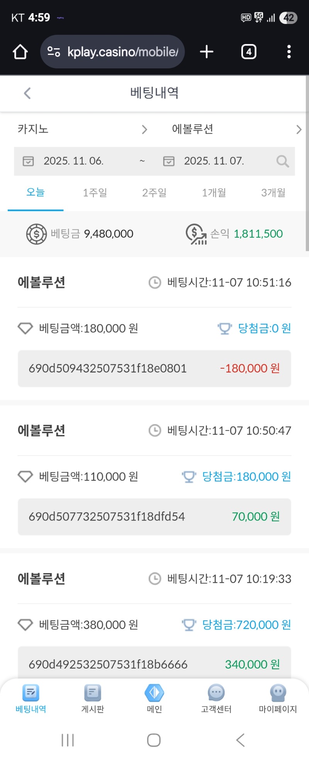Tap the kplay.casino address bar

click(x=116, y=52)
